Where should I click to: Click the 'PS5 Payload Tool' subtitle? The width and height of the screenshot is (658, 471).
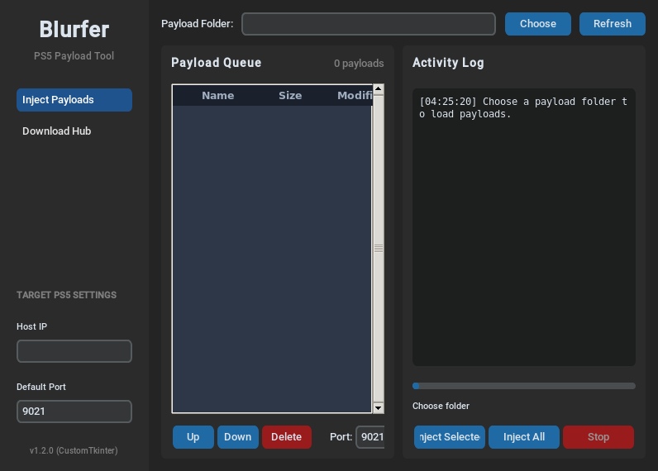pos(74,56)
